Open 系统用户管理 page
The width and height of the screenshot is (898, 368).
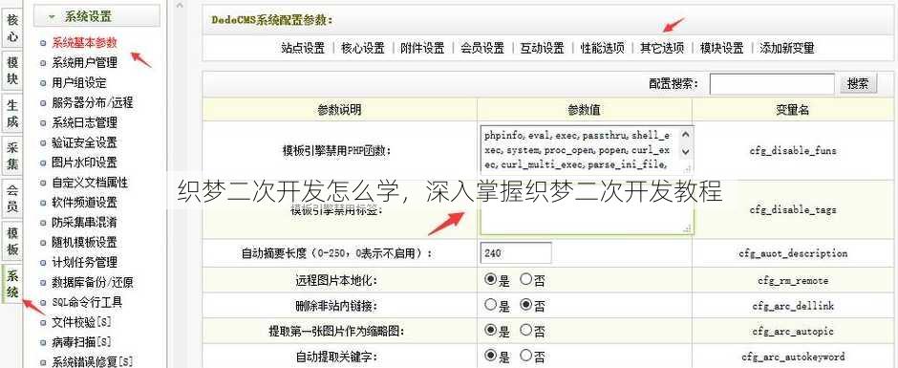click(x=84, y=62)
